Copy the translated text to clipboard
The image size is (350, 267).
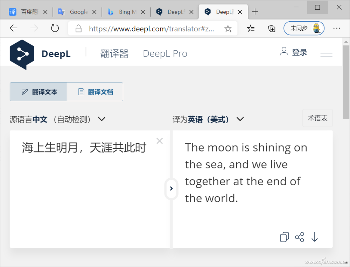[285, 237]
